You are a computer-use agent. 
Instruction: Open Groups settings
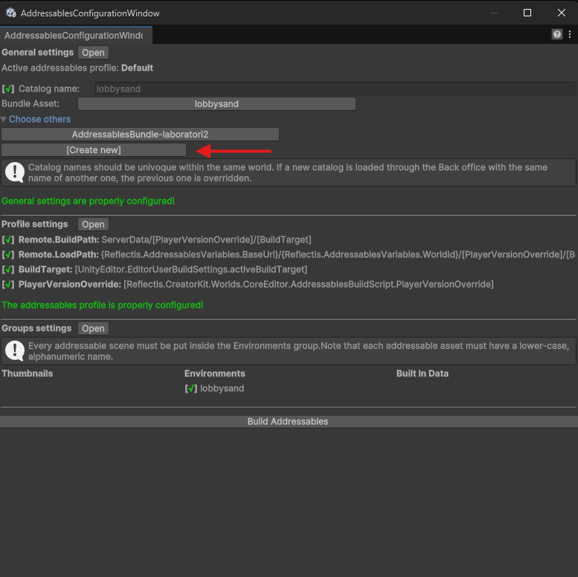93,329
